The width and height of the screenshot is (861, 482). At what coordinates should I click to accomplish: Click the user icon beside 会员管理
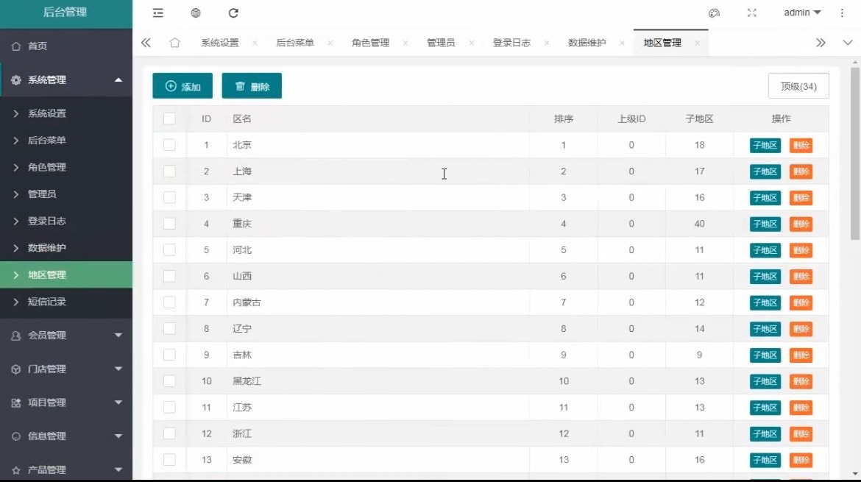click(x=16, y=336)
